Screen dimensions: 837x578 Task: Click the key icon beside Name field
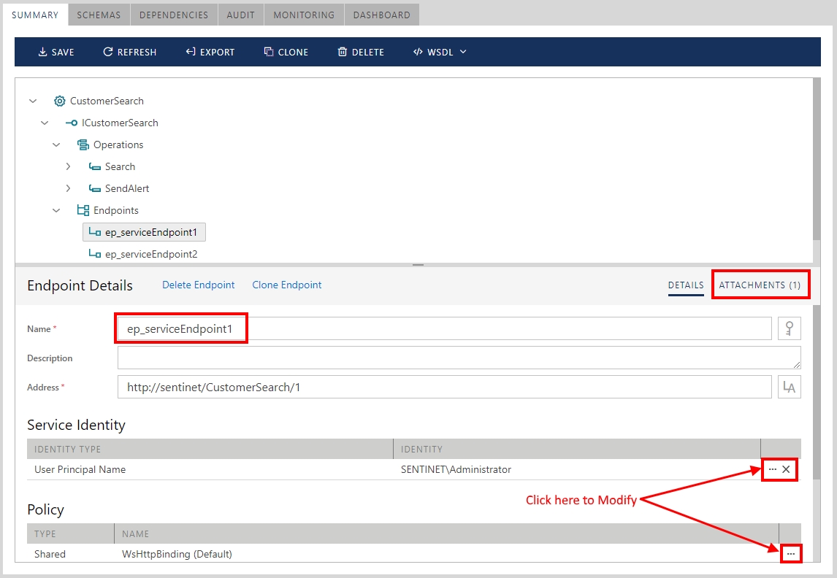pyautogui.click(x=789, y=329)
